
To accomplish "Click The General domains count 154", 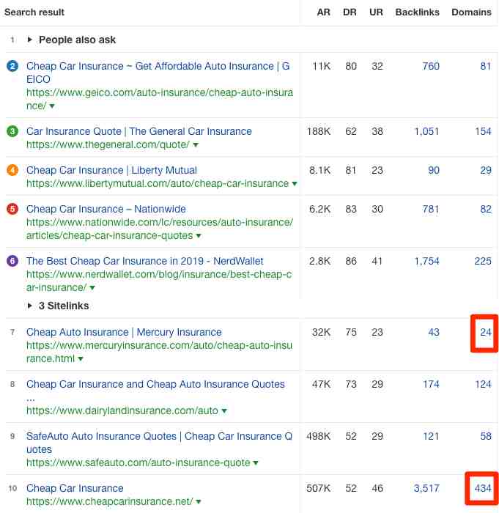I will pyautogui.click(x=484, y=131).
